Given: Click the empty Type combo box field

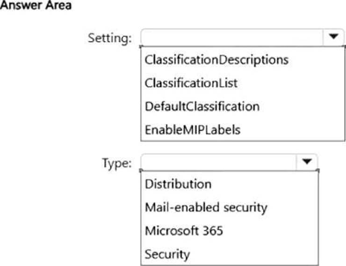Looking at the screenshot, I should [x=218, y=161].
